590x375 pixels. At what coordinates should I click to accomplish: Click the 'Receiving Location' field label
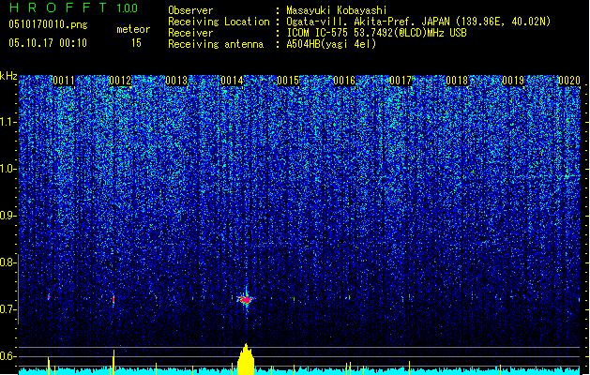219,22
